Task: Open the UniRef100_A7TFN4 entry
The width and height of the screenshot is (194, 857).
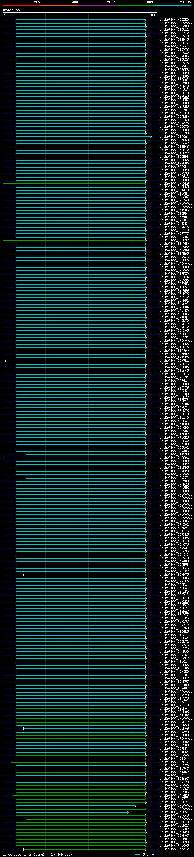Action: pyautogui.click(x=174, y=839)
